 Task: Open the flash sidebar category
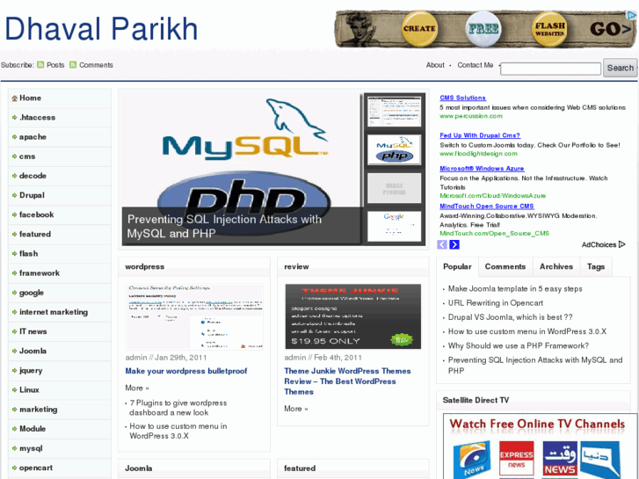(60, 254)
